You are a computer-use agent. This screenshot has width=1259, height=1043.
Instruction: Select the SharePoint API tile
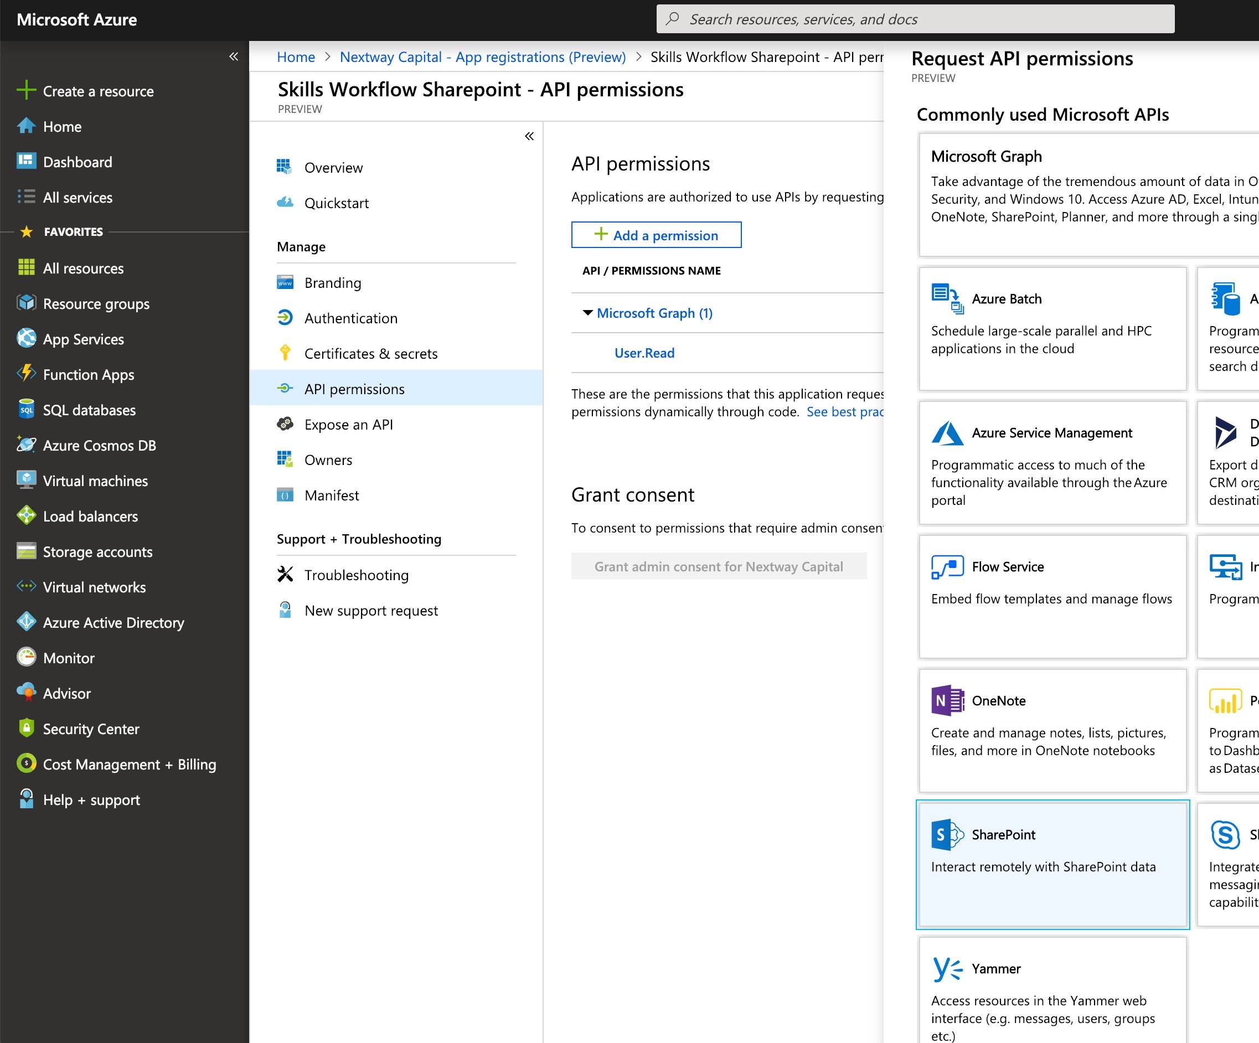1052,864
